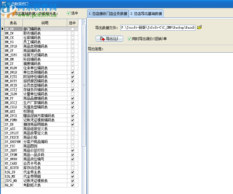Viewport: 233px width, 194px height.
Task: Select the 权限组 description cell
Action: [45, 111]
